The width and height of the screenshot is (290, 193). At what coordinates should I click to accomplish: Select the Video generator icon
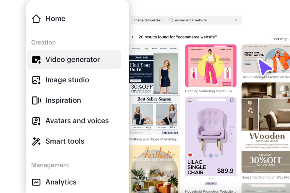(36, 60)
